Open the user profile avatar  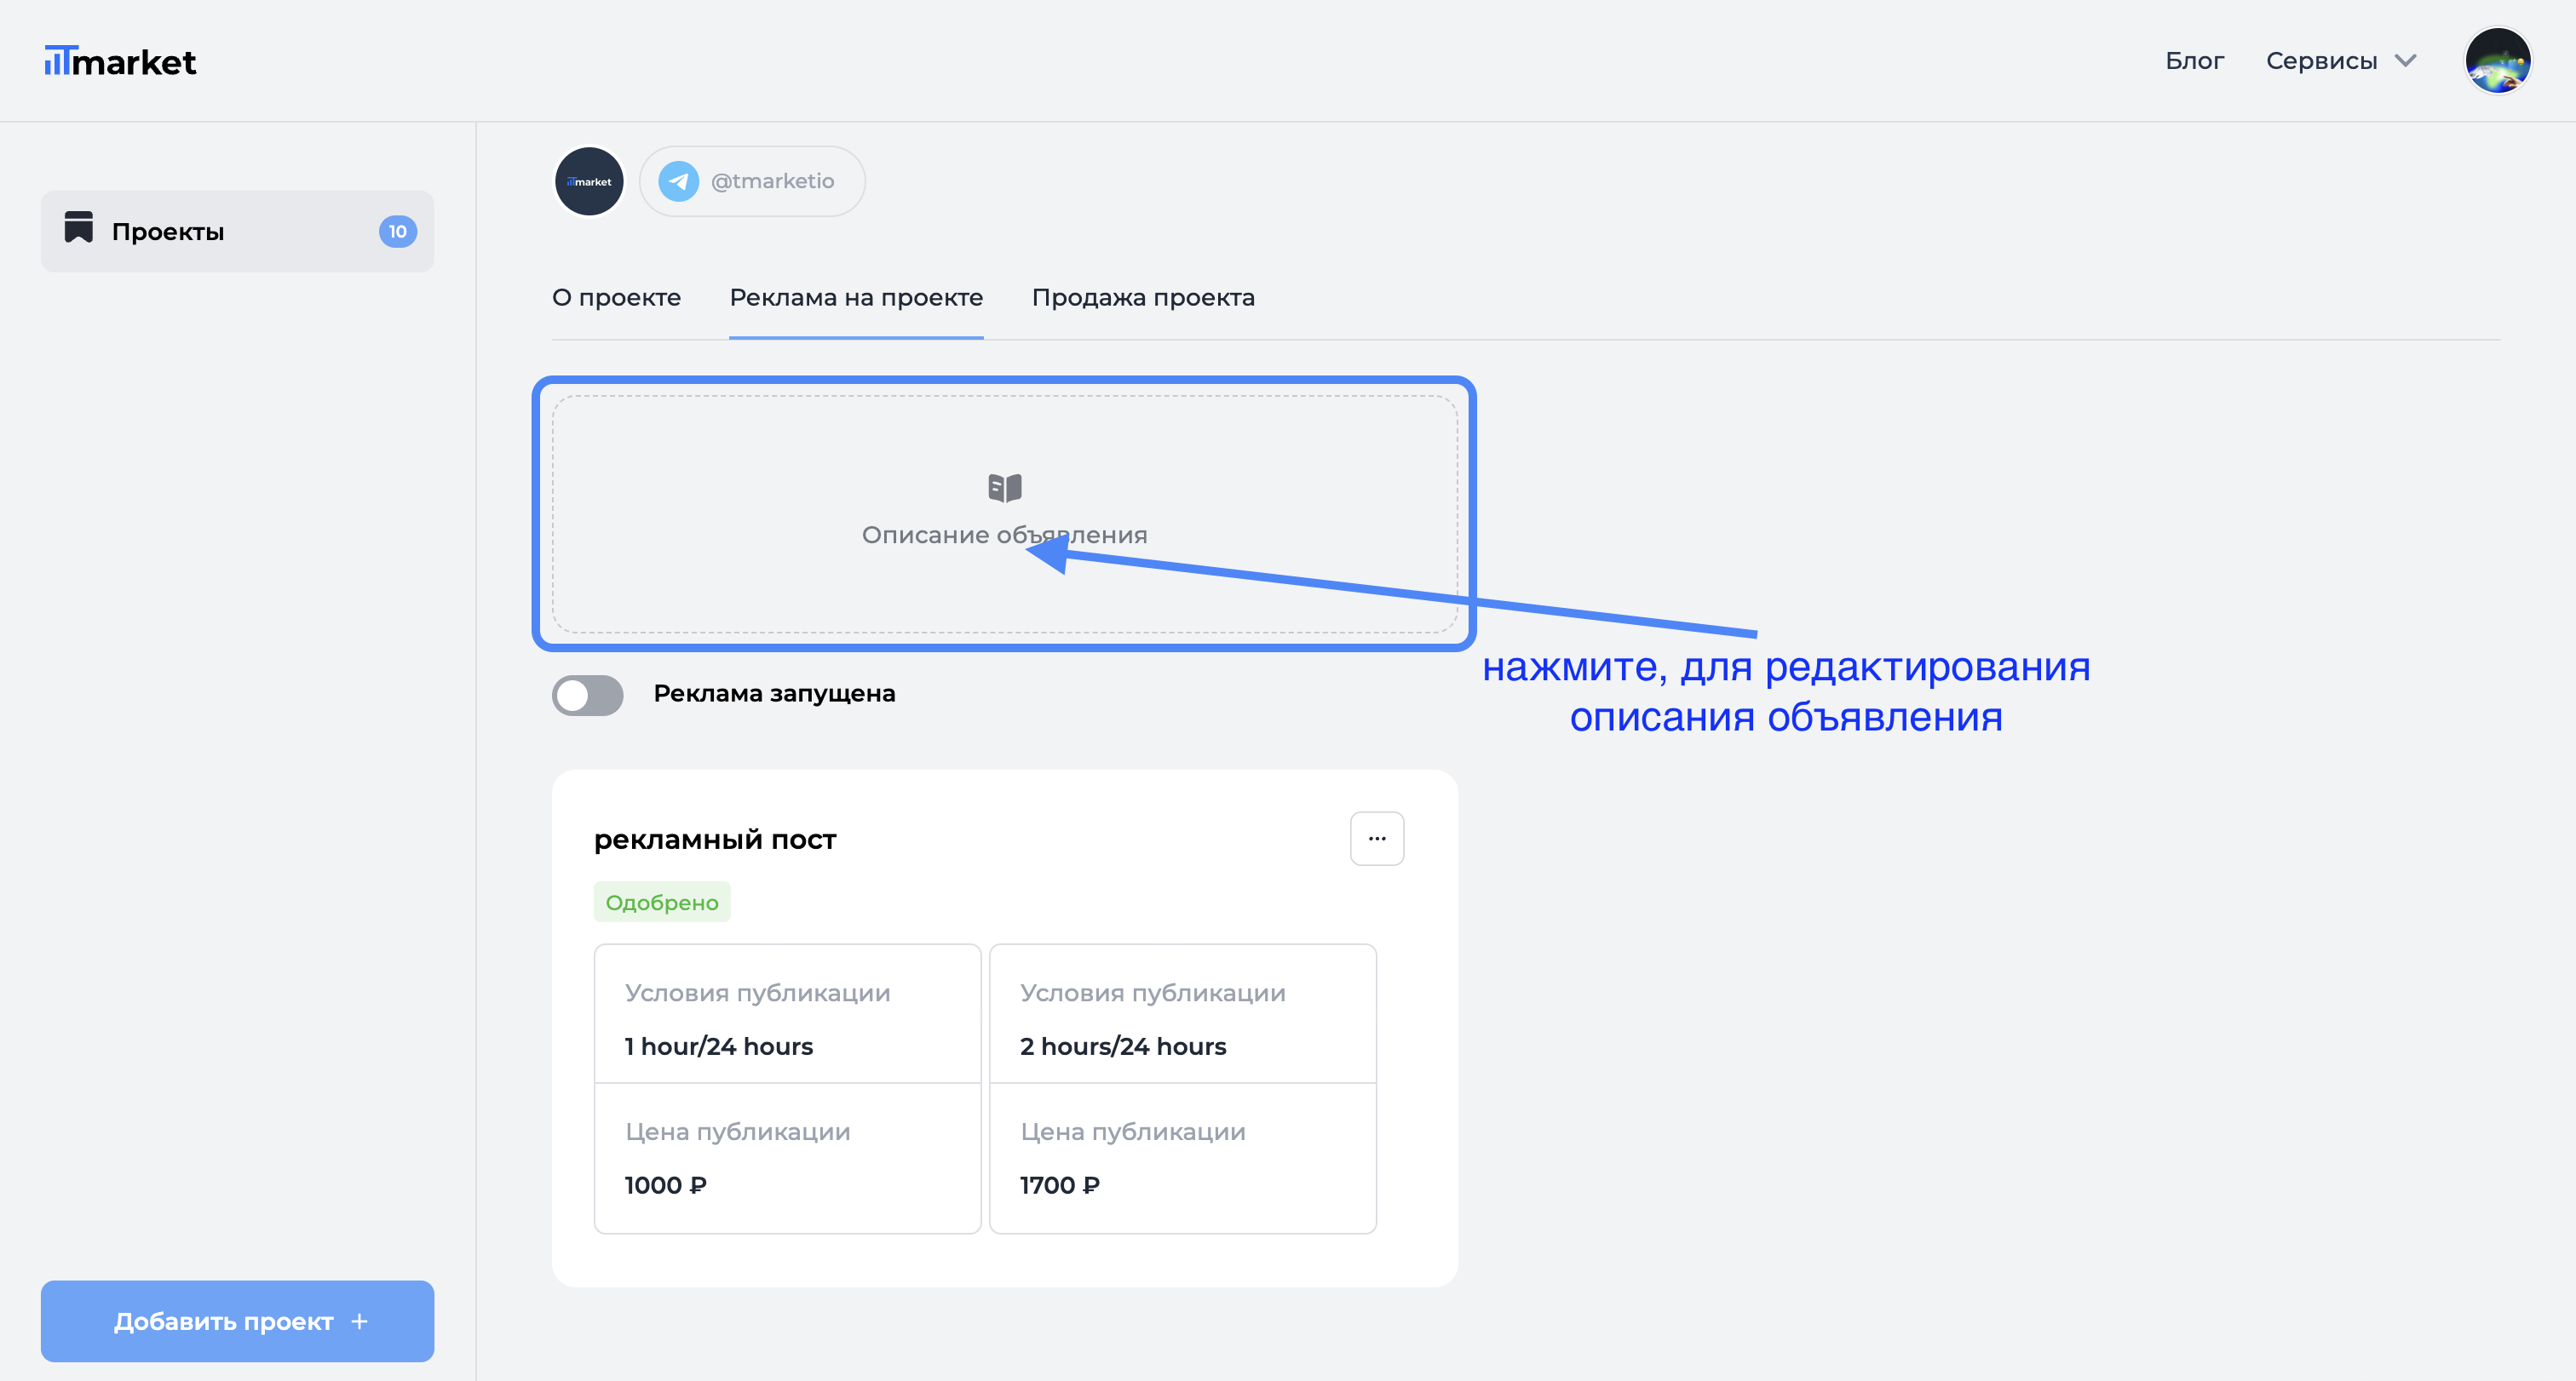click(2496, 61)
